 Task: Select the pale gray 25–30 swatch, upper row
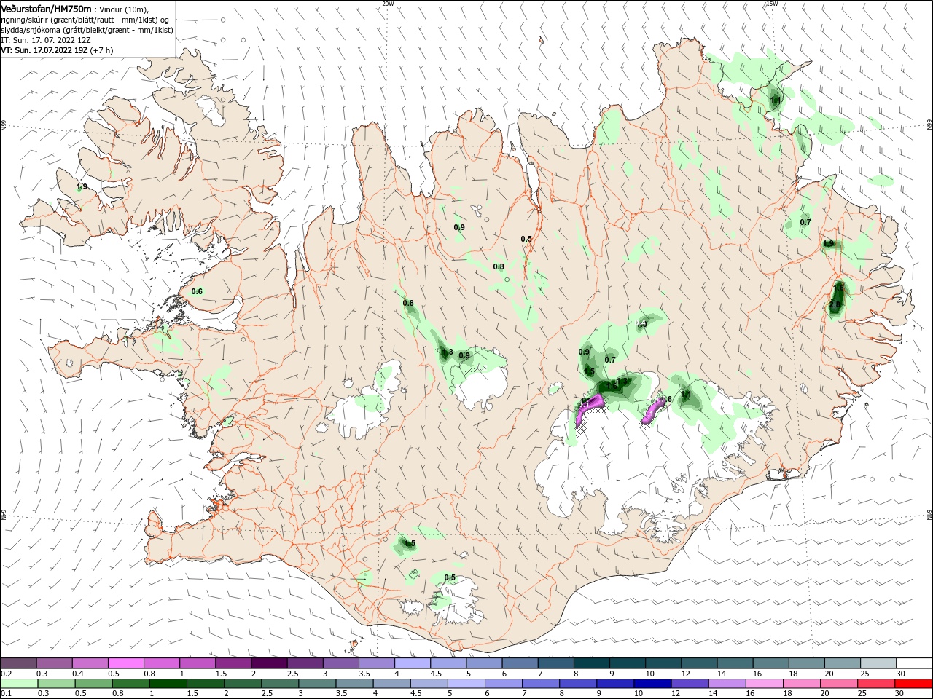click(879, 663)
